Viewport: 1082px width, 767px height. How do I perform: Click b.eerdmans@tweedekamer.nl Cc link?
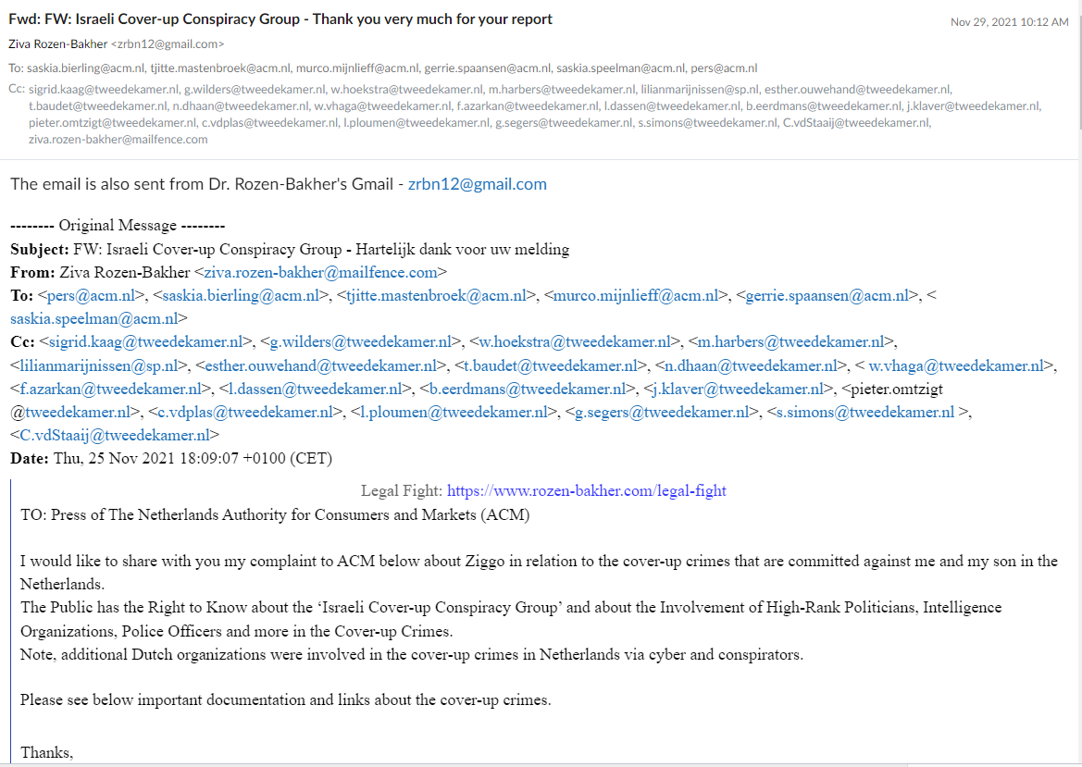pos(528,389)
